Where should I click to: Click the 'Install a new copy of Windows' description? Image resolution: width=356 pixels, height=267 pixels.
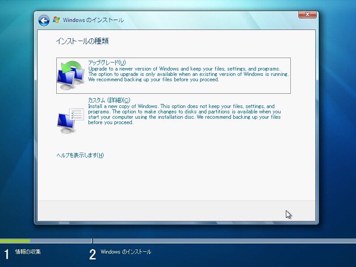pyautogui.click(x=184, y=114)
